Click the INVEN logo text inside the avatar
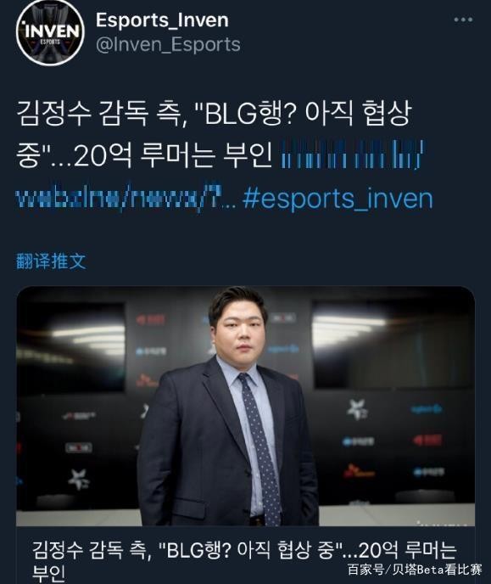Image resolution: width=491 pixels, height=584 pixels. [52, 31]
